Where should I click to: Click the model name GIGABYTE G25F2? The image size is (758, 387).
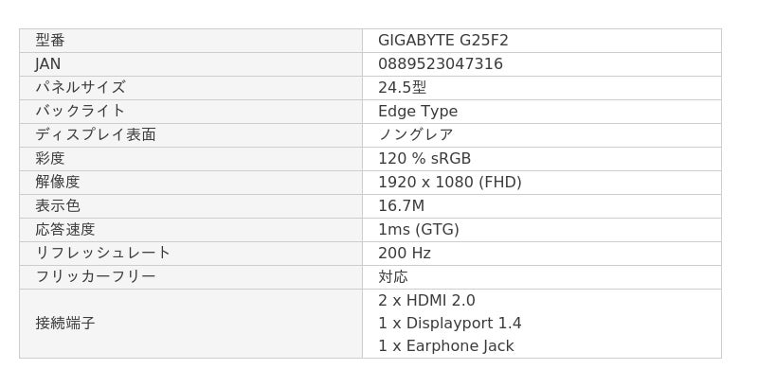point(442,41)
